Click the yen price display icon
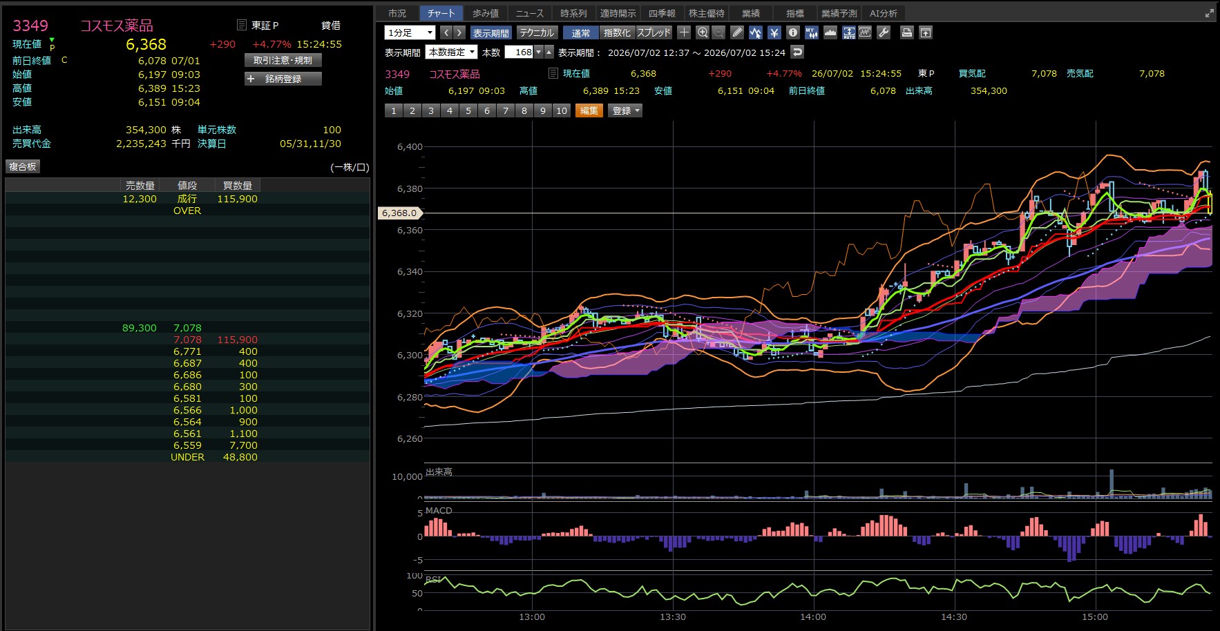The image size is (1220, 631). pos(774,32)
